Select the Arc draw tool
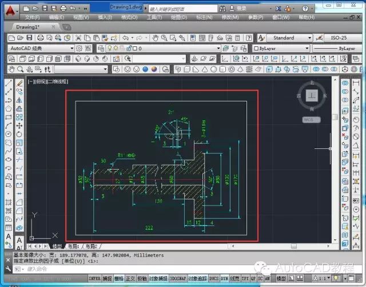This screenshot has height=287, width=366. tap(9, 125)
